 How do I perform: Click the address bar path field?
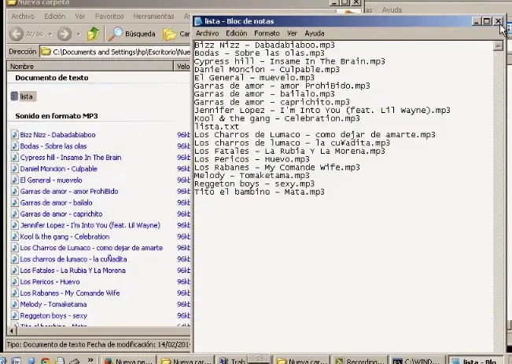[x=116, y=52]
